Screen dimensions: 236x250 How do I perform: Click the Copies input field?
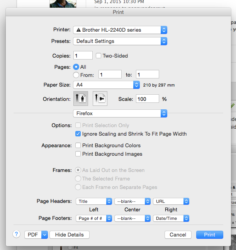(83, 56)
